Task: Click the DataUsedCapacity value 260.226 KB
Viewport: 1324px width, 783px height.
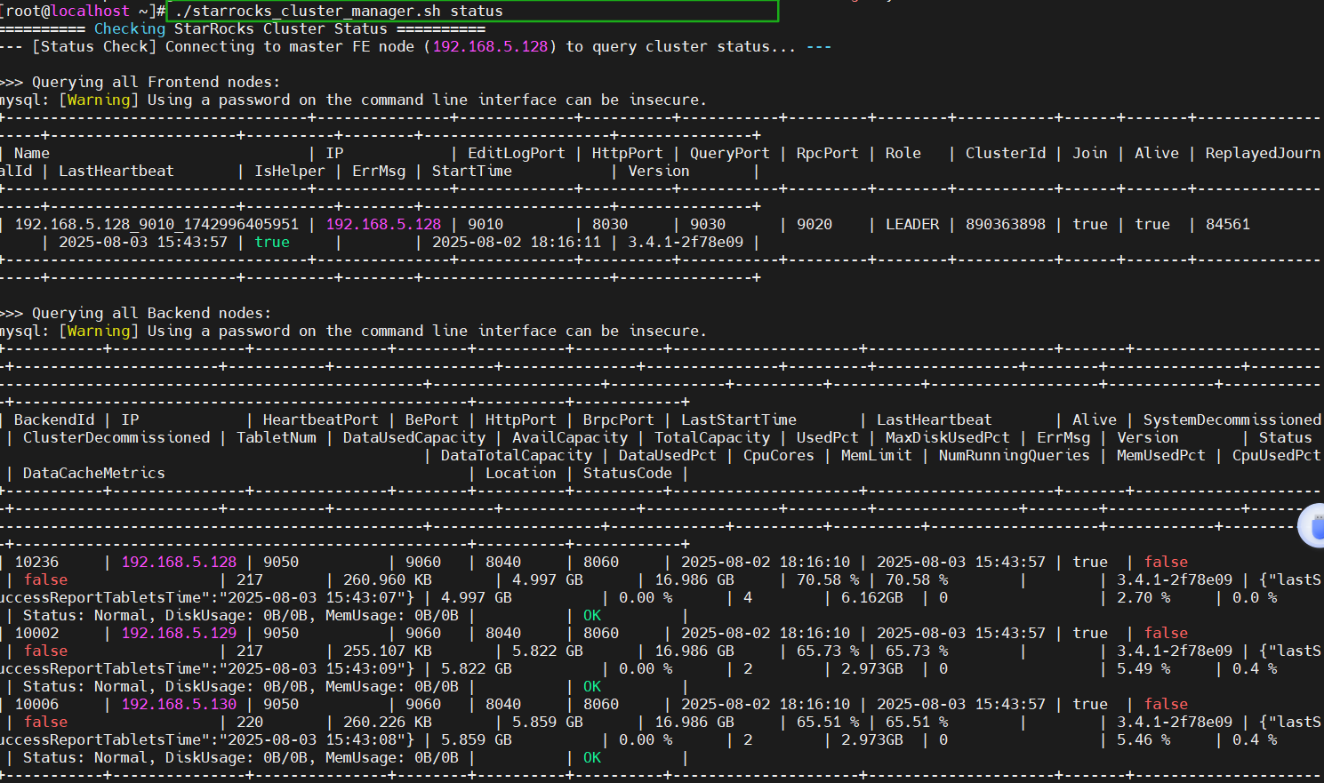Action: [388, 722]
